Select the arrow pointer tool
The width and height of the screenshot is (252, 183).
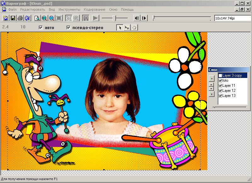[x=120, y=28]
